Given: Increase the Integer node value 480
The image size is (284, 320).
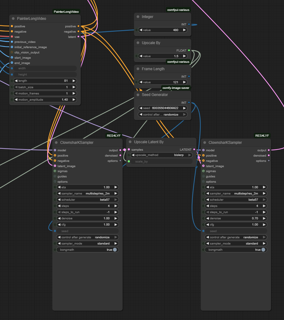Looking at the screenshot, I should tap(184, 30).
